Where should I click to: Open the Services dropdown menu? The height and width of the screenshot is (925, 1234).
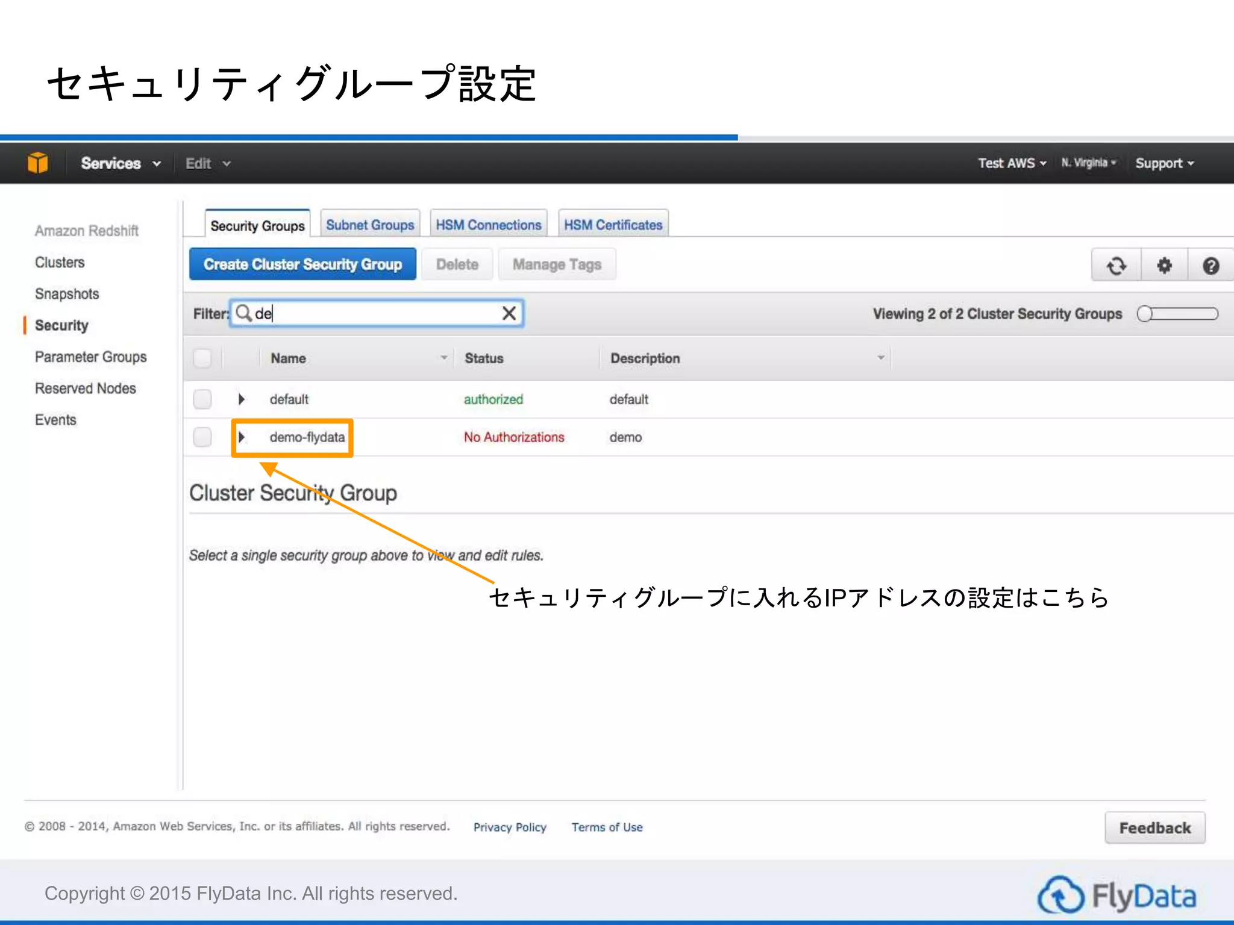click(121, 164)
